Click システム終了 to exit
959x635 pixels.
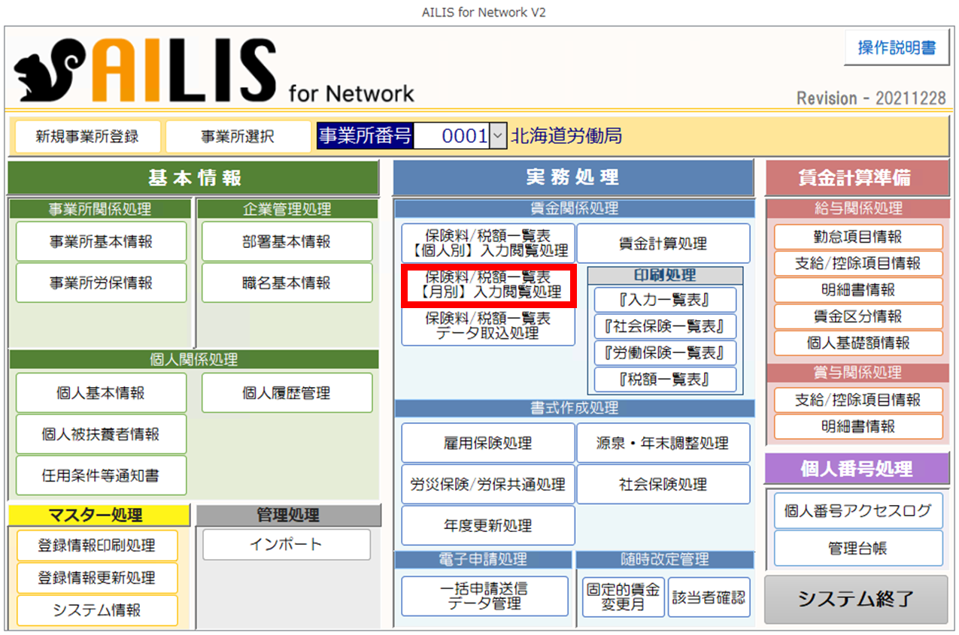click(856, 599)
